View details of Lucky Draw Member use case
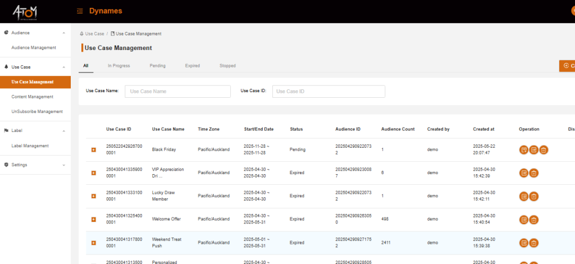Viewport: 575px width, 264px height. [x=524, y=196]
